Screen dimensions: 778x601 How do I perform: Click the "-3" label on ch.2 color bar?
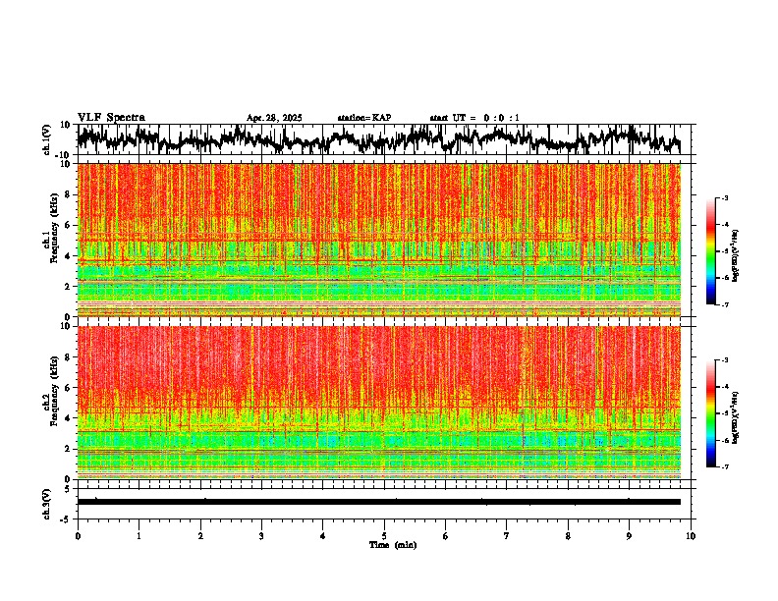tap(725, 360)
